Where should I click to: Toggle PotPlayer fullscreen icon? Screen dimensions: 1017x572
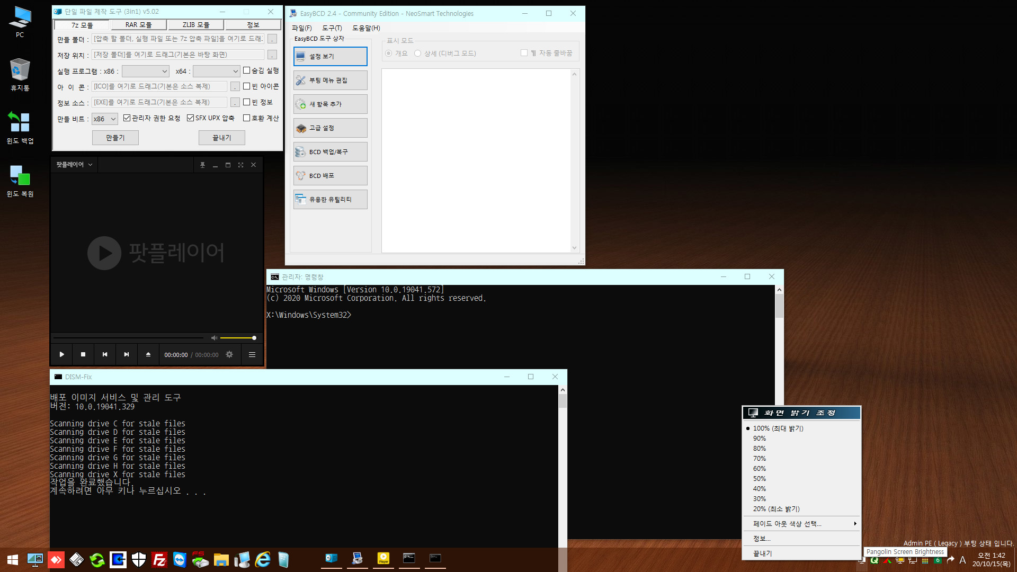coord(240,165)
